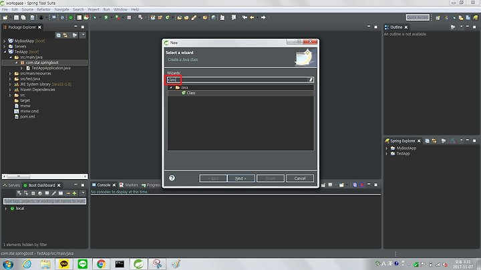Expand Maven Dependencies node
Screen dimensions: 481x270
coord(10,90)
